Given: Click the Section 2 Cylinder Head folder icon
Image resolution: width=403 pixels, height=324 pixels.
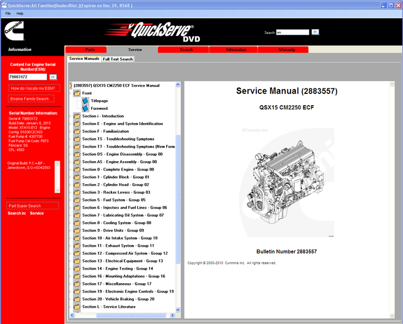Looking at the screenshot, I should (77, 185).
